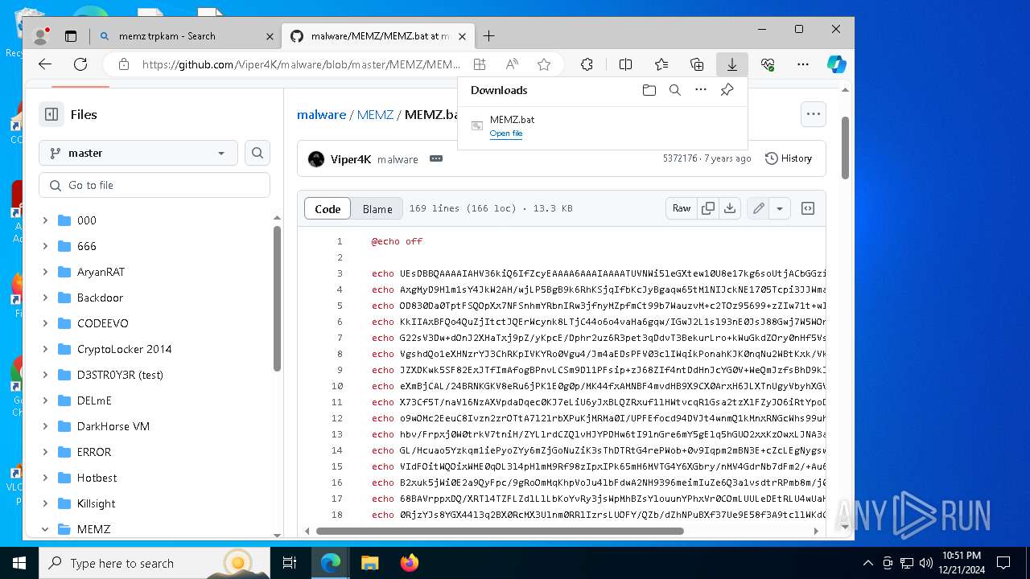Open the Edge profile avatar
The image size is (1030, 579).
(x=40, y=36)
